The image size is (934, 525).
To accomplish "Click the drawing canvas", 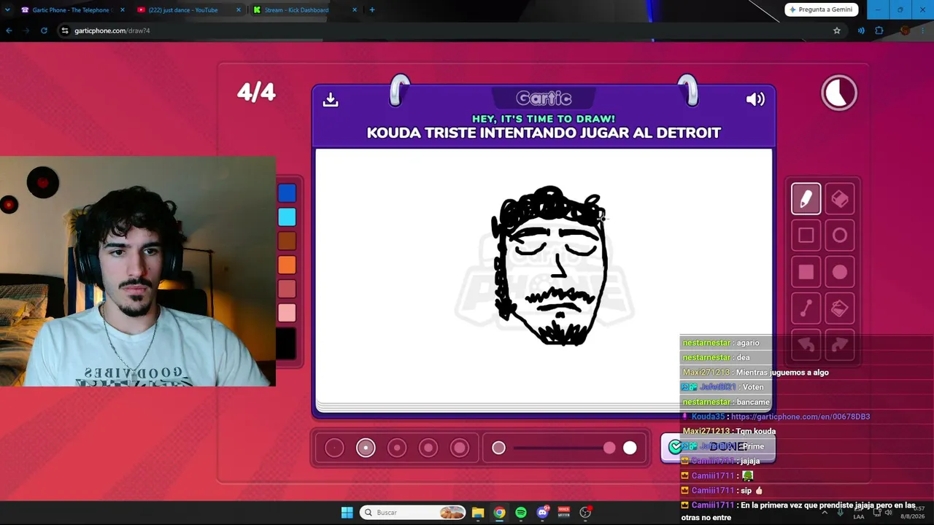I will tap(544, 276).
